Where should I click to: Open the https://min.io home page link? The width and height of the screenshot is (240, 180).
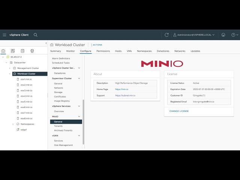(121, 89)
